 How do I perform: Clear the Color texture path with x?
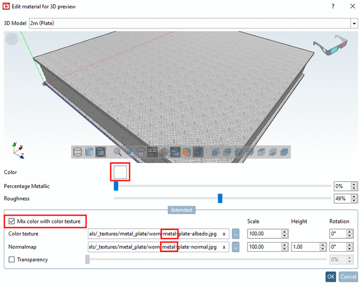[x=224, y=234]
